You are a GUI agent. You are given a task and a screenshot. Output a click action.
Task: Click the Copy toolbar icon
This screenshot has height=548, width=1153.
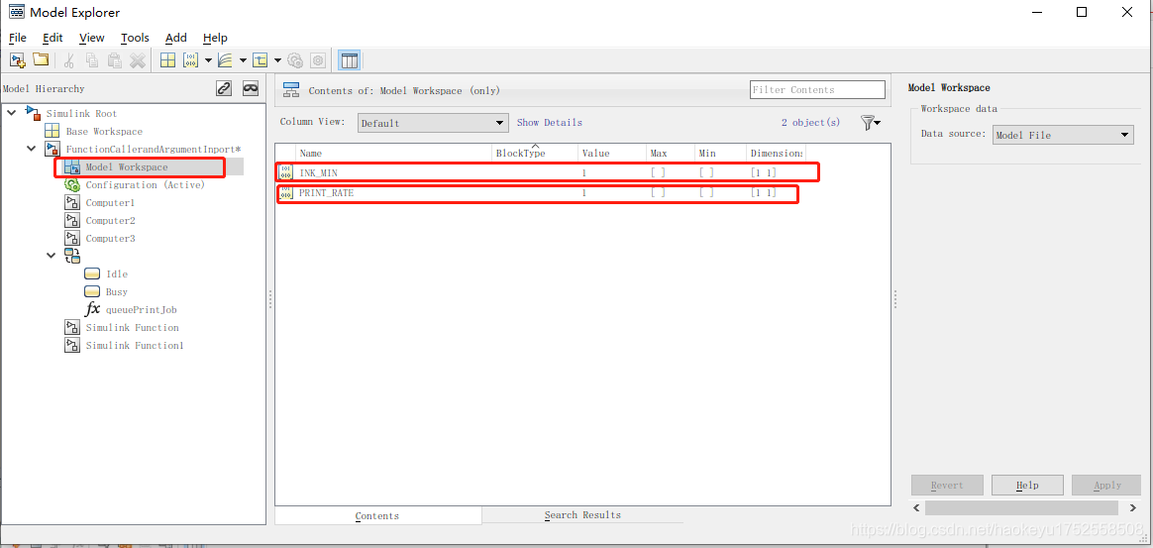point(92,60)
